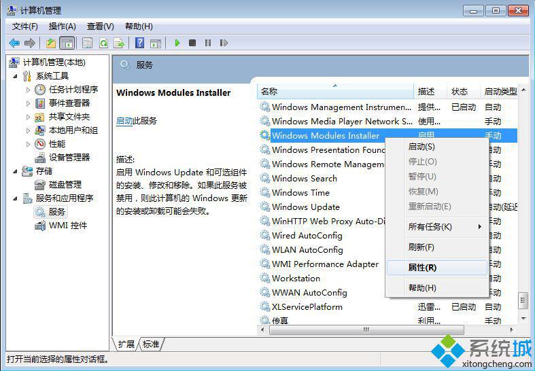This screenshot has height=371, width=535.
Task: Click the Restart Service toolbar icon
Action: coord(224,43)
